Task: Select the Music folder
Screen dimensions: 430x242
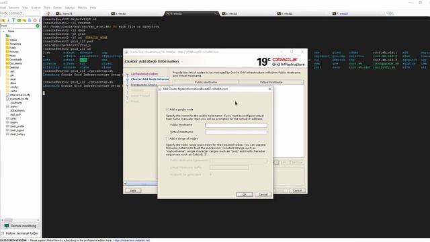Action: click(11, 56)
